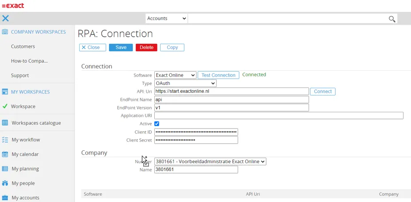The height and width of the screenshot is (202, 411).
Task: Open How-to Compa... sidebar item
Action: 29,61
